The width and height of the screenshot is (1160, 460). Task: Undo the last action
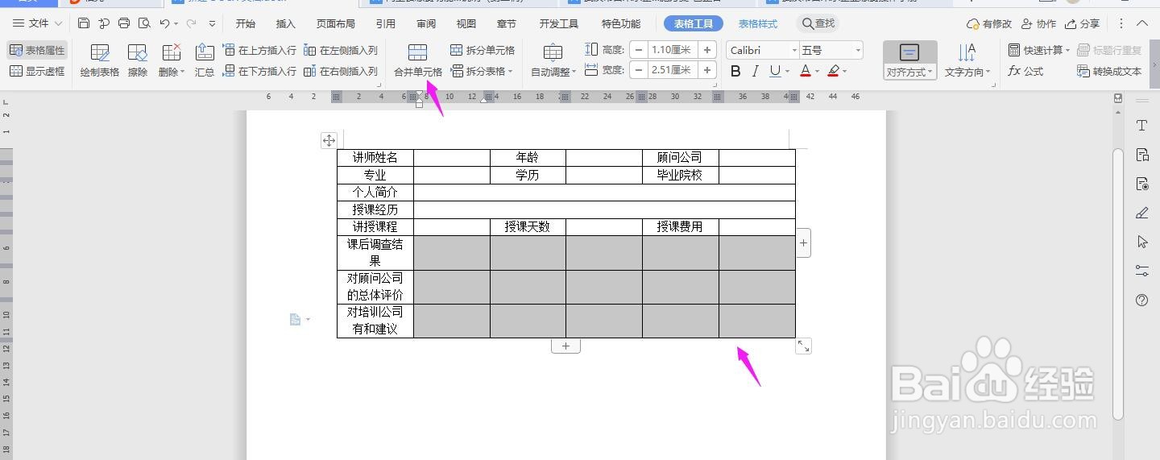click(164, 23)
